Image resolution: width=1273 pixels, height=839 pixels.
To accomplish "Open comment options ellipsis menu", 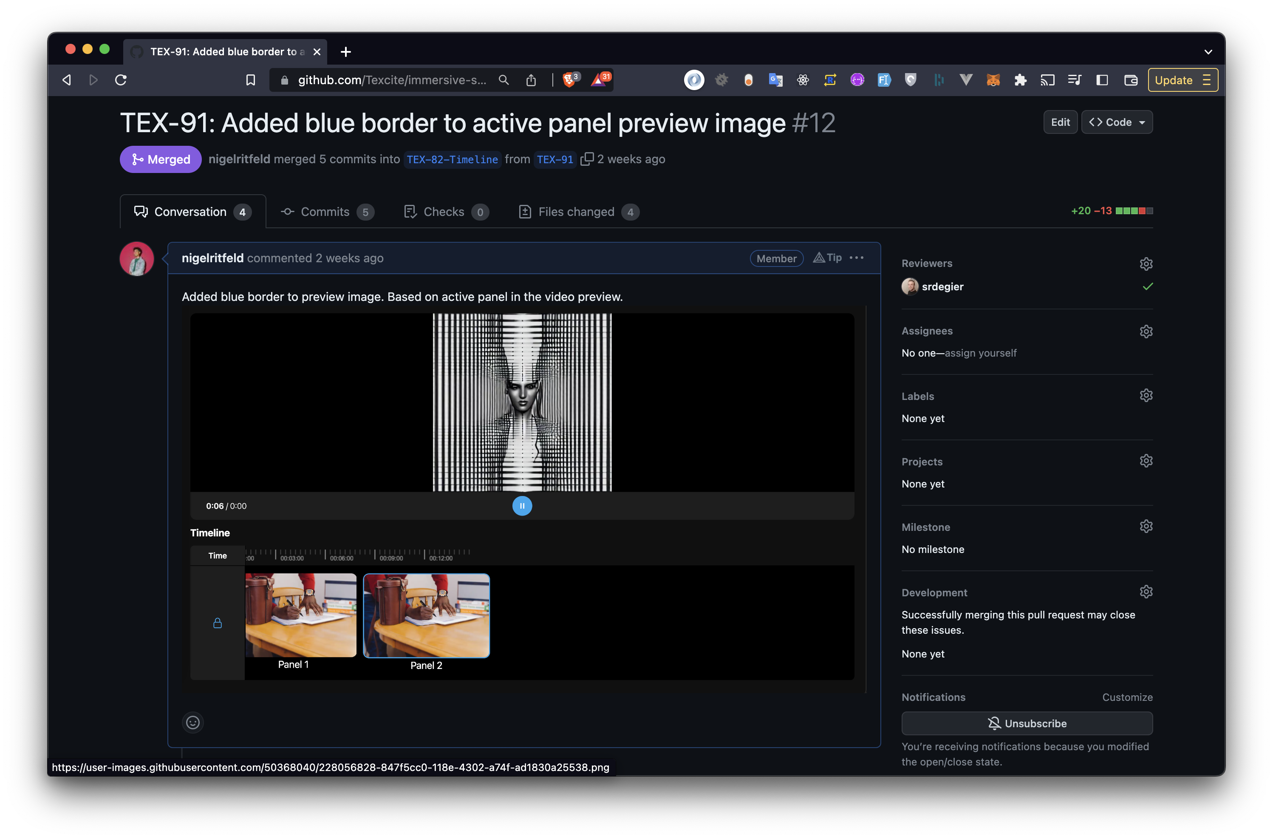I will (x=857, y=258).
